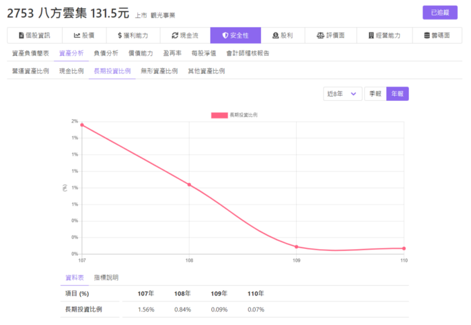
Task: Toggle the 長期投資比例 legend color swatch
Action: point(219,115)
